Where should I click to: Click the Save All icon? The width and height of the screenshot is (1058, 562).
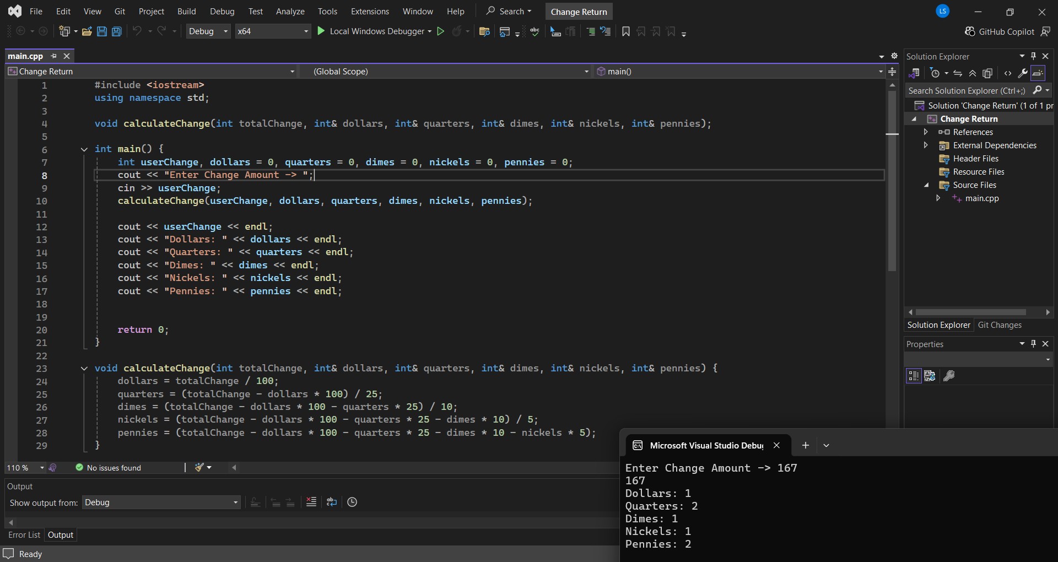click(x=117, y=31)
